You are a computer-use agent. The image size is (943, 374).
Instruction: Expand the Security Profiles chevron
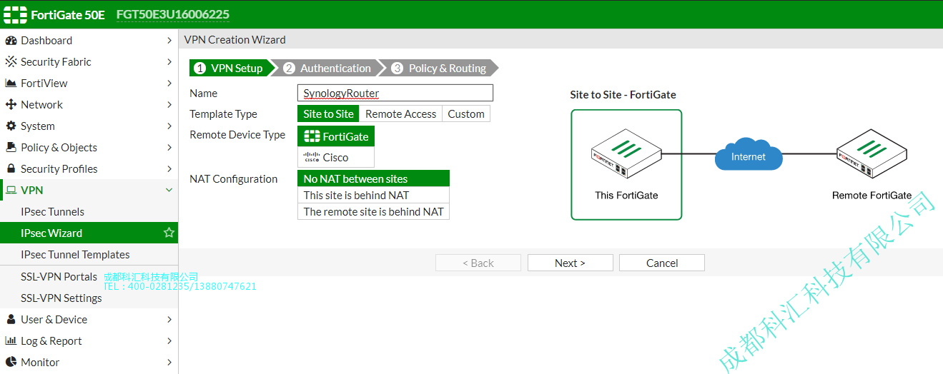(x=169, y=169)
